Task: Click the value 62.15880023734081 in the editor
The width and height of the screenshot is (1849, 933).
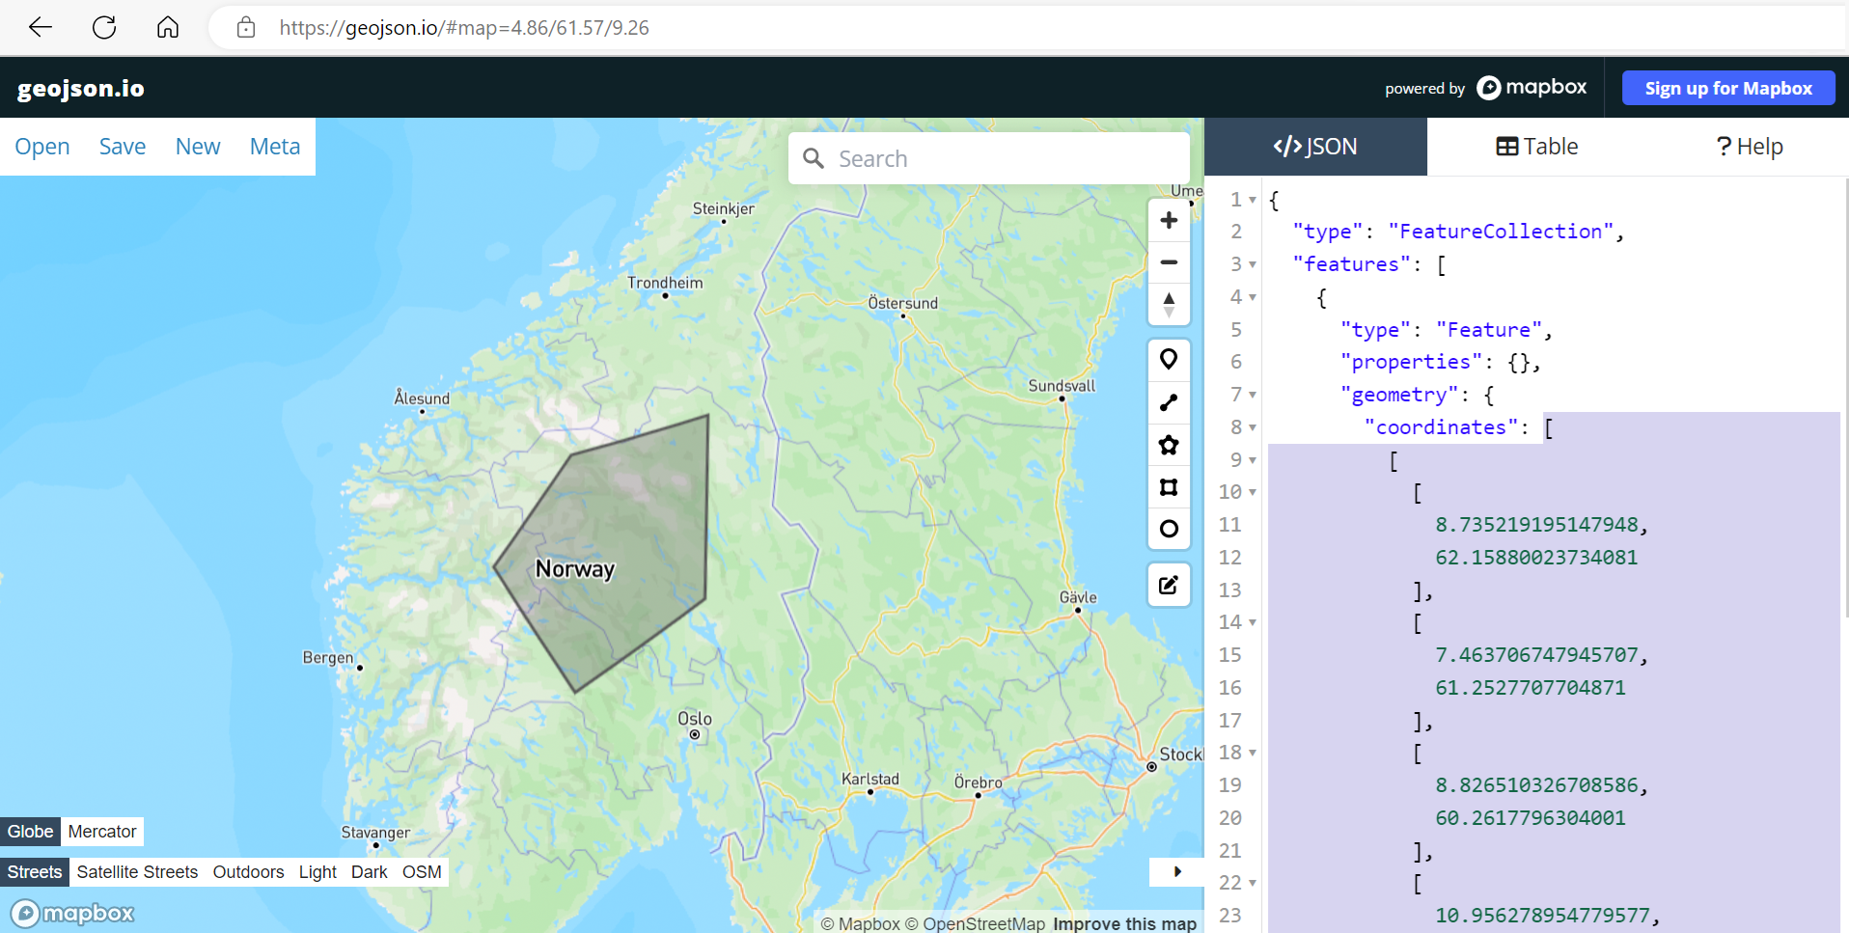Action: (1536, 558)
